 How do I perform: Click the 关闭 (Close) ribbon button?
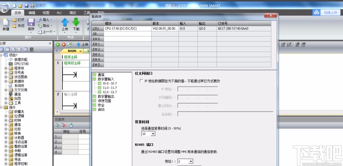(18, 26)
